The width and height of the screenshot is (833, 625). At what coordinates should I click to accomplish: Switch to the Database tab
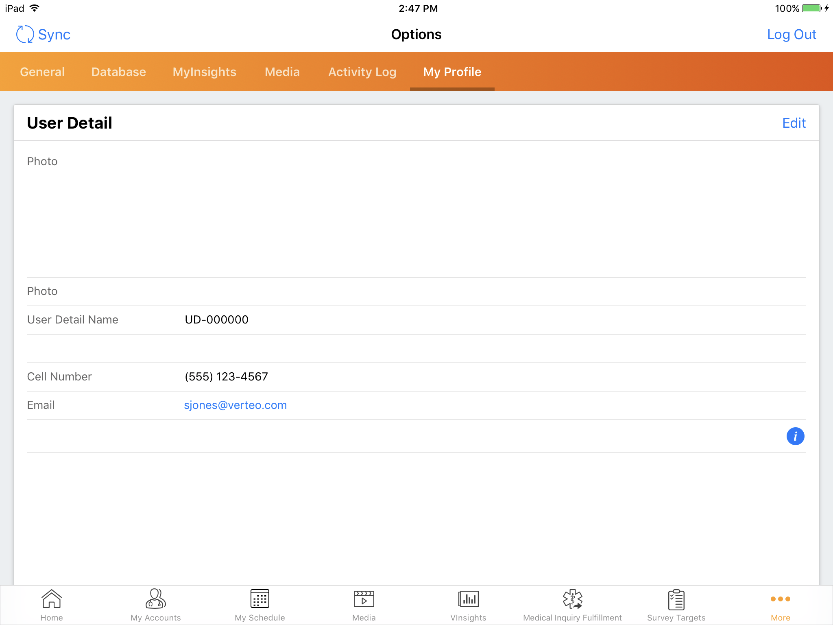pyautogui.click(x=118, y=72)
